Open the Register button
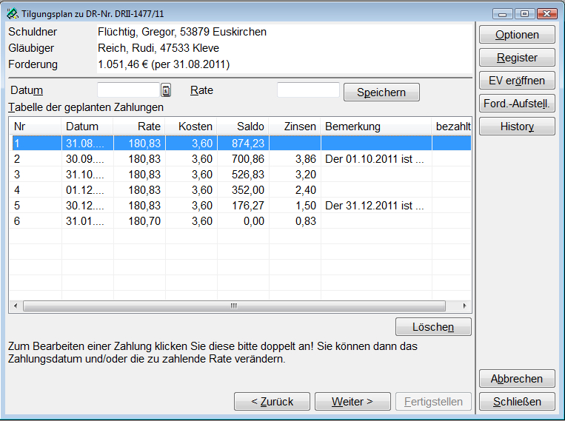 (517, 58)
